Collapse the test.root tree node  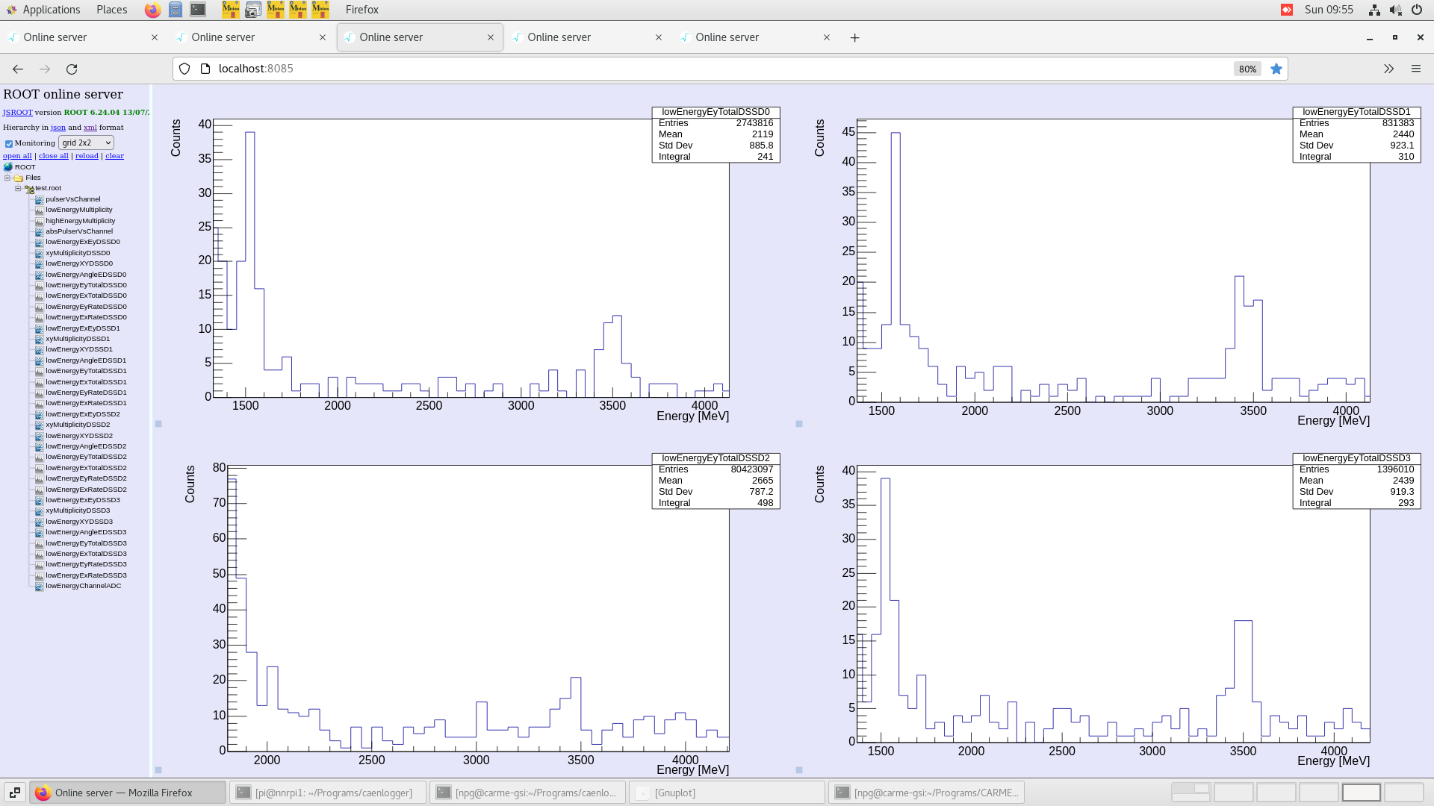pos(18,188)
